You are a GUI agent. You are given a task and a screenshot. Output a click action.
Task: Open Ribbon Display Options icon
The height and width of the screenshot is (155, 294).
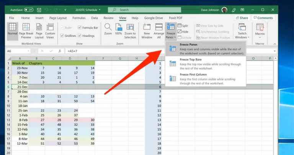[x=242, y=10]
